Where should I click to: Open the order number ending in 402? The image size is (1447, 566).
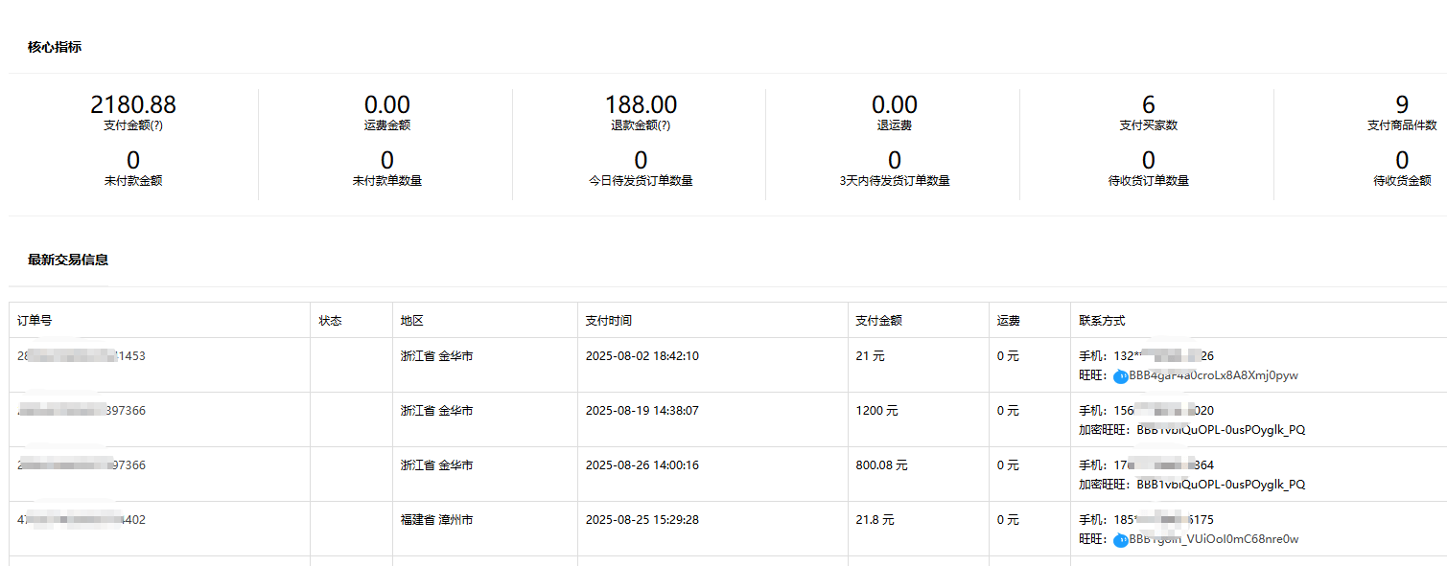point(82,520)
